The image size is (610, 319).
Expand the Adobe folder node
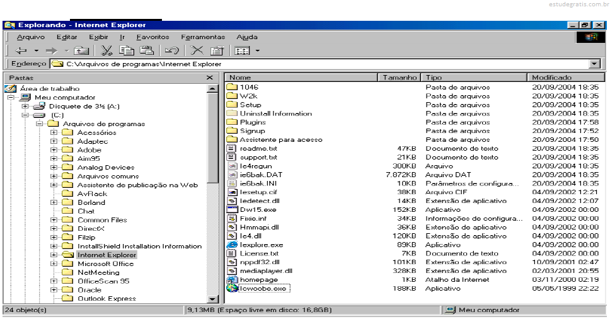coord(54,150)
